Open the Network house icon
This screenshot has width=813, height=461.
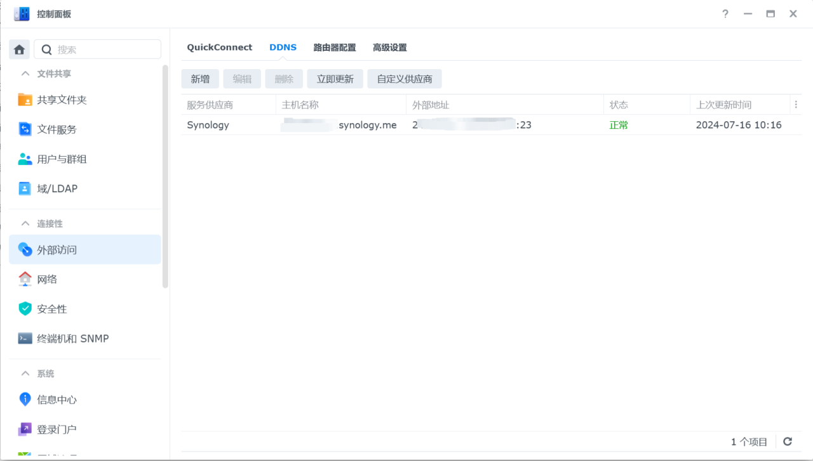coord(25,279)
